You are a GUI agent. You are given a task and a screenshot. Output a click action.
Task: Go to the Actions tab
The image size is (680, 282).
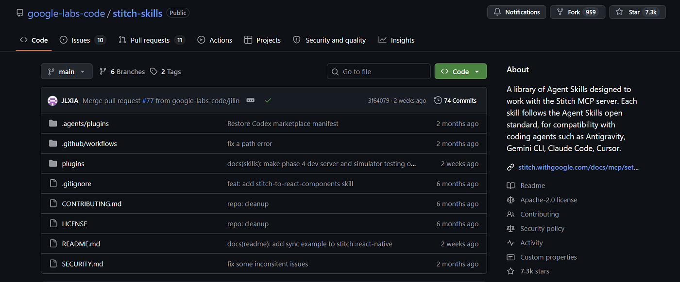215,40
